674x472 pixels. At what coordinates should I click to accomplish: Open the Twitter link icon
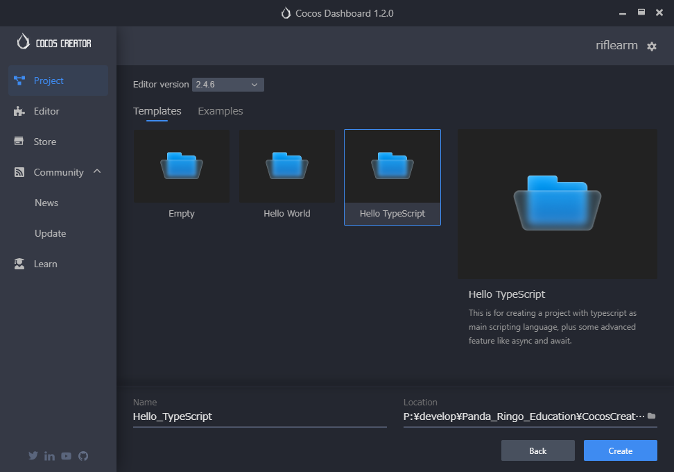pyautogui.click(x=33, y=455)
